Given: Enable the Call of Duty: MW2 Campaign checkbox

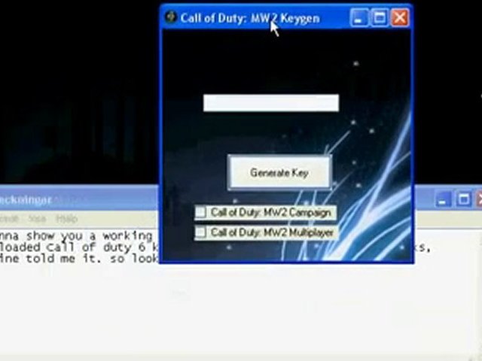Looking at the screenshot, I should [x=201, y=213].
